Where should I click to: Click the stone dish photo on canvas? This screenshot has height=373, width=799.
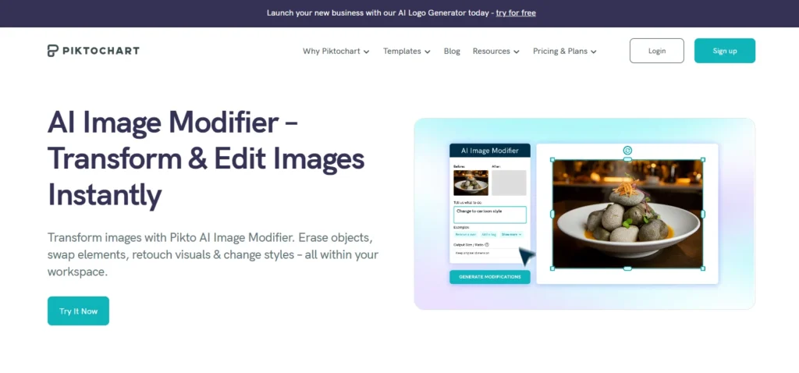click(628, 214)
